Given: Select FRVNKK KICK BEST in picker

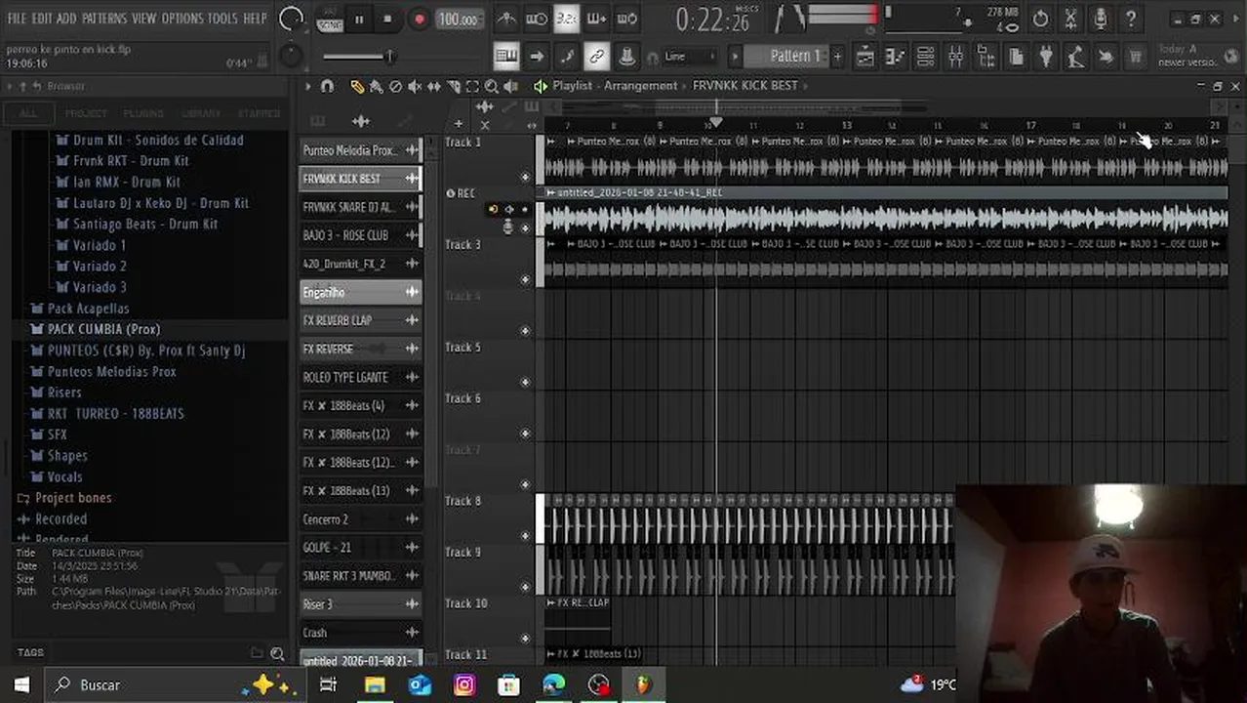Looking at the screenshot, I should coord(360,179).
